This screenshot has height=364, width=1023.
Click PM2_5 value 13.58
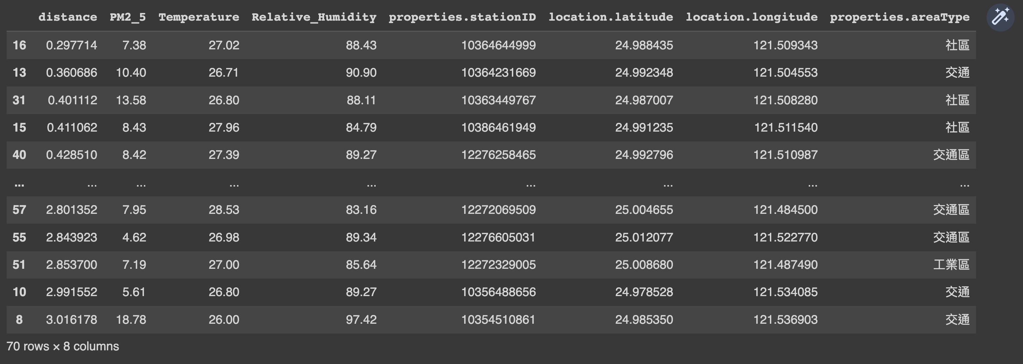131,100
